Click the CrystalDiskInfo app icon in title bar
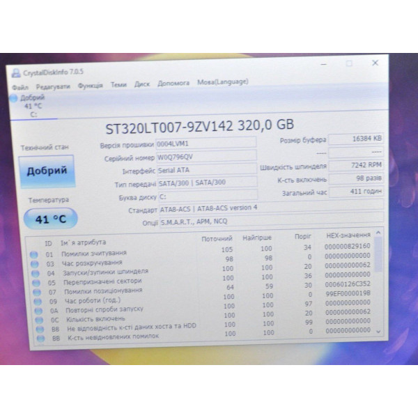The width and height of the screenshot is (418, 418). pos(16,73)
